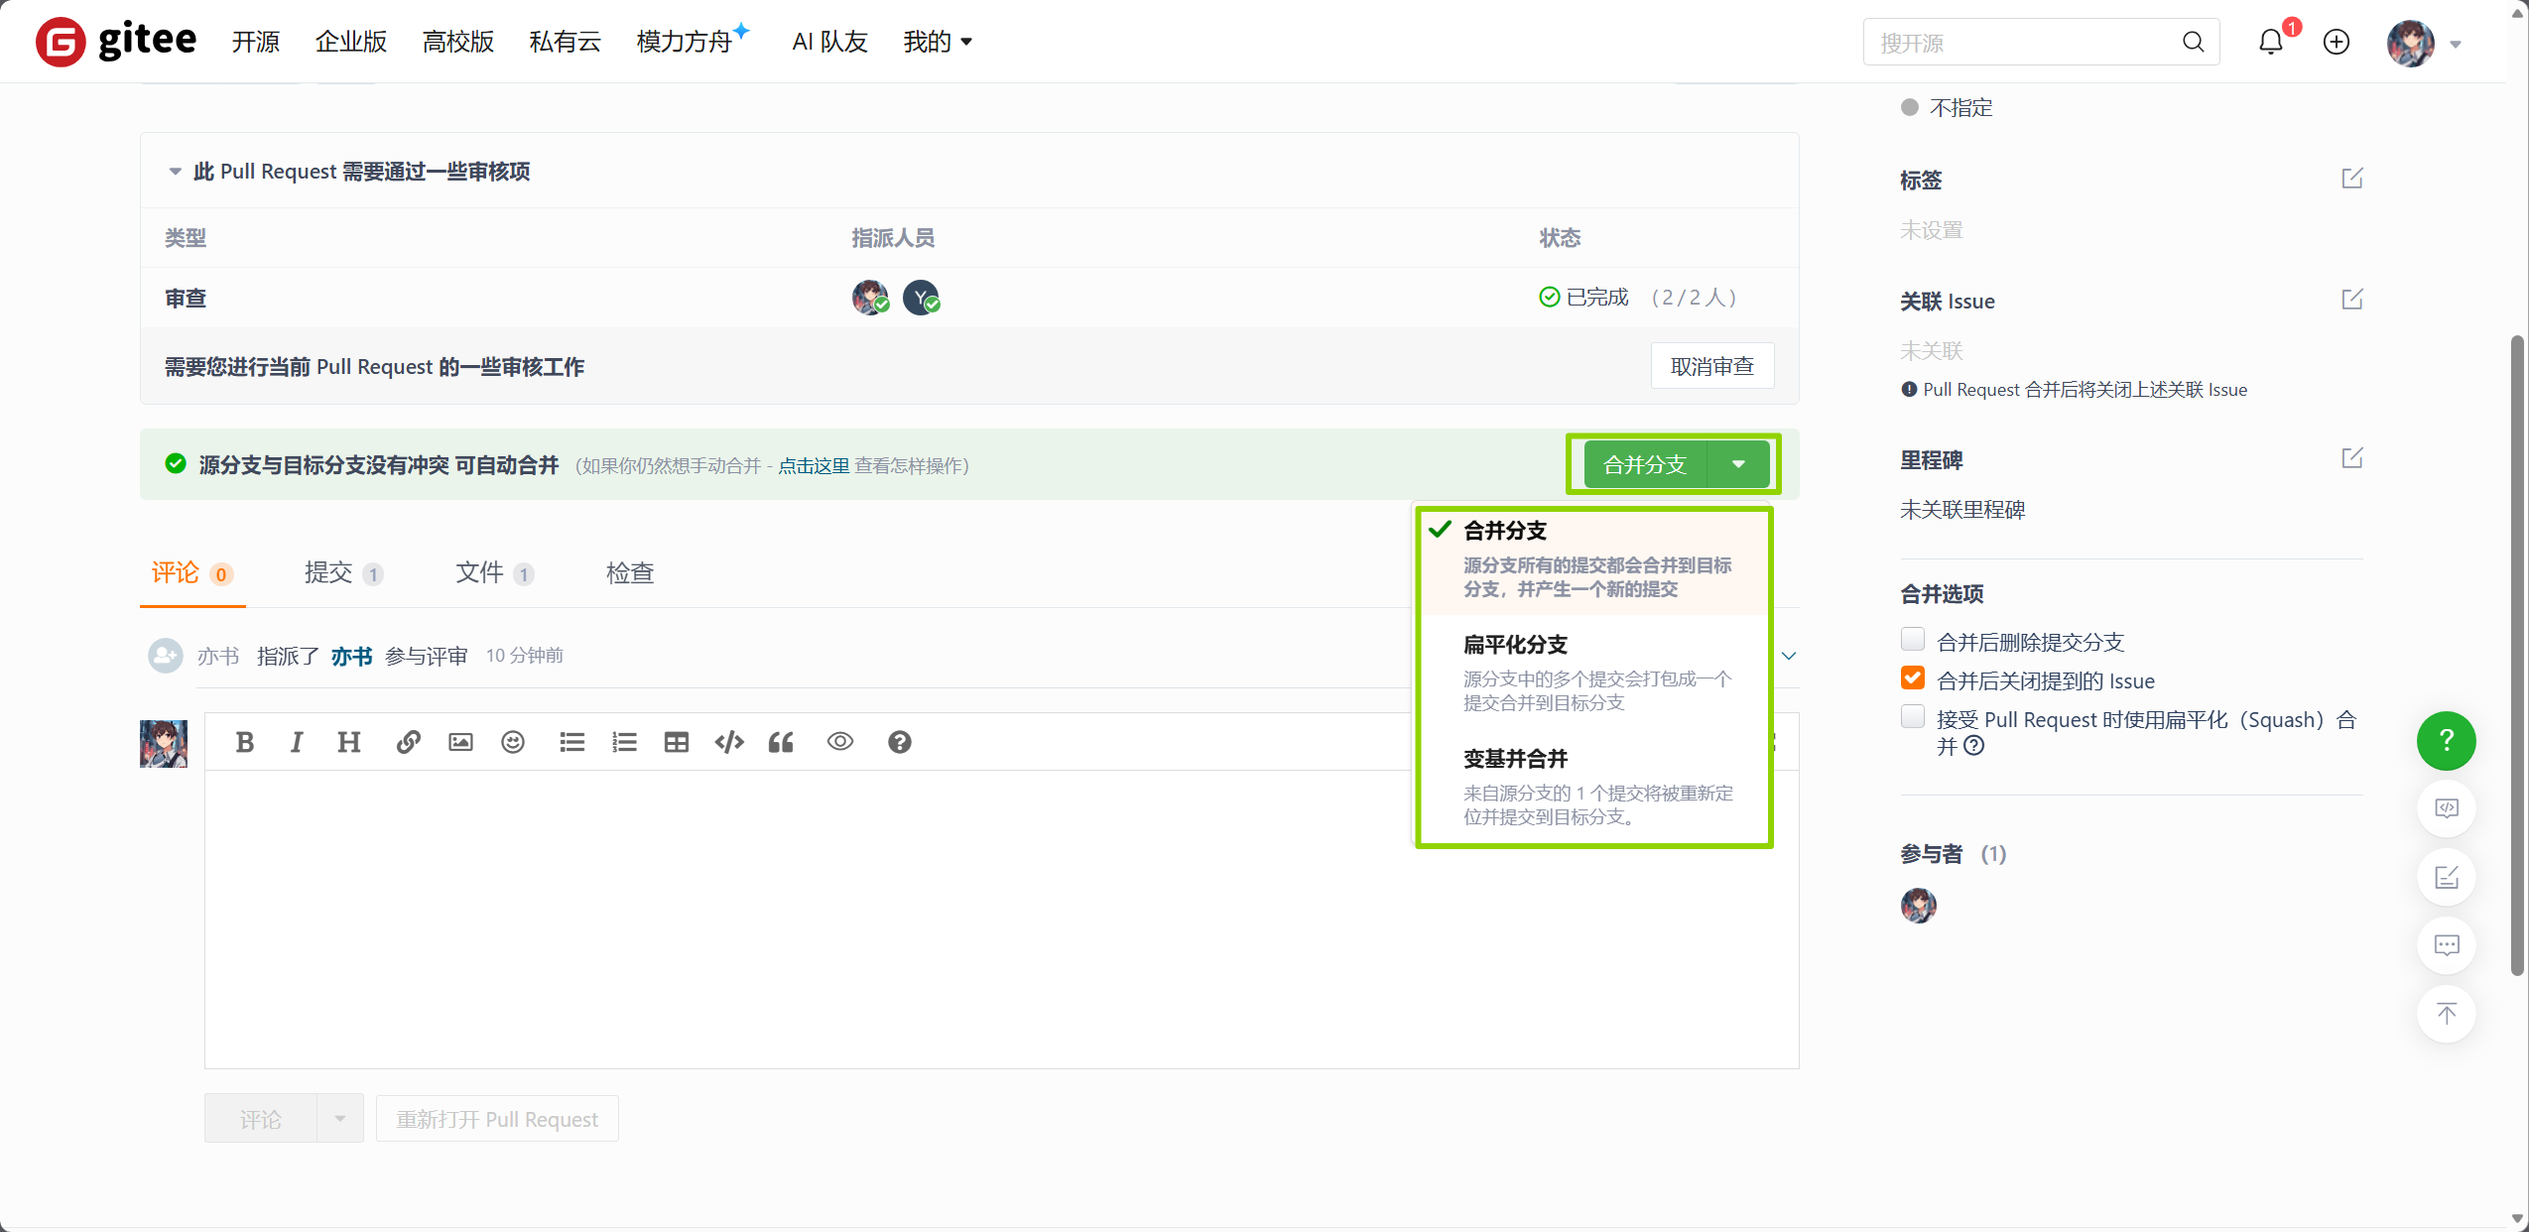Open the edit icon next to 标签
The height and width of the screenshot is (1232, 2529).
click(x=2352, y=179)
